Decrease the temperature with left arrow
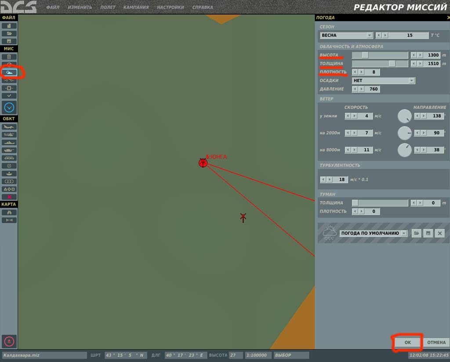 379,35
